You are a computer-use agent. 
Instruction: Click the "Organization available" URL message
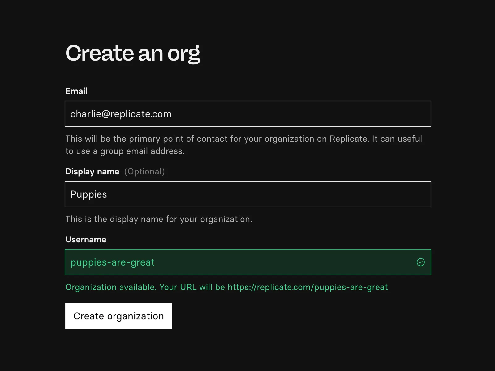click(226, 287)
